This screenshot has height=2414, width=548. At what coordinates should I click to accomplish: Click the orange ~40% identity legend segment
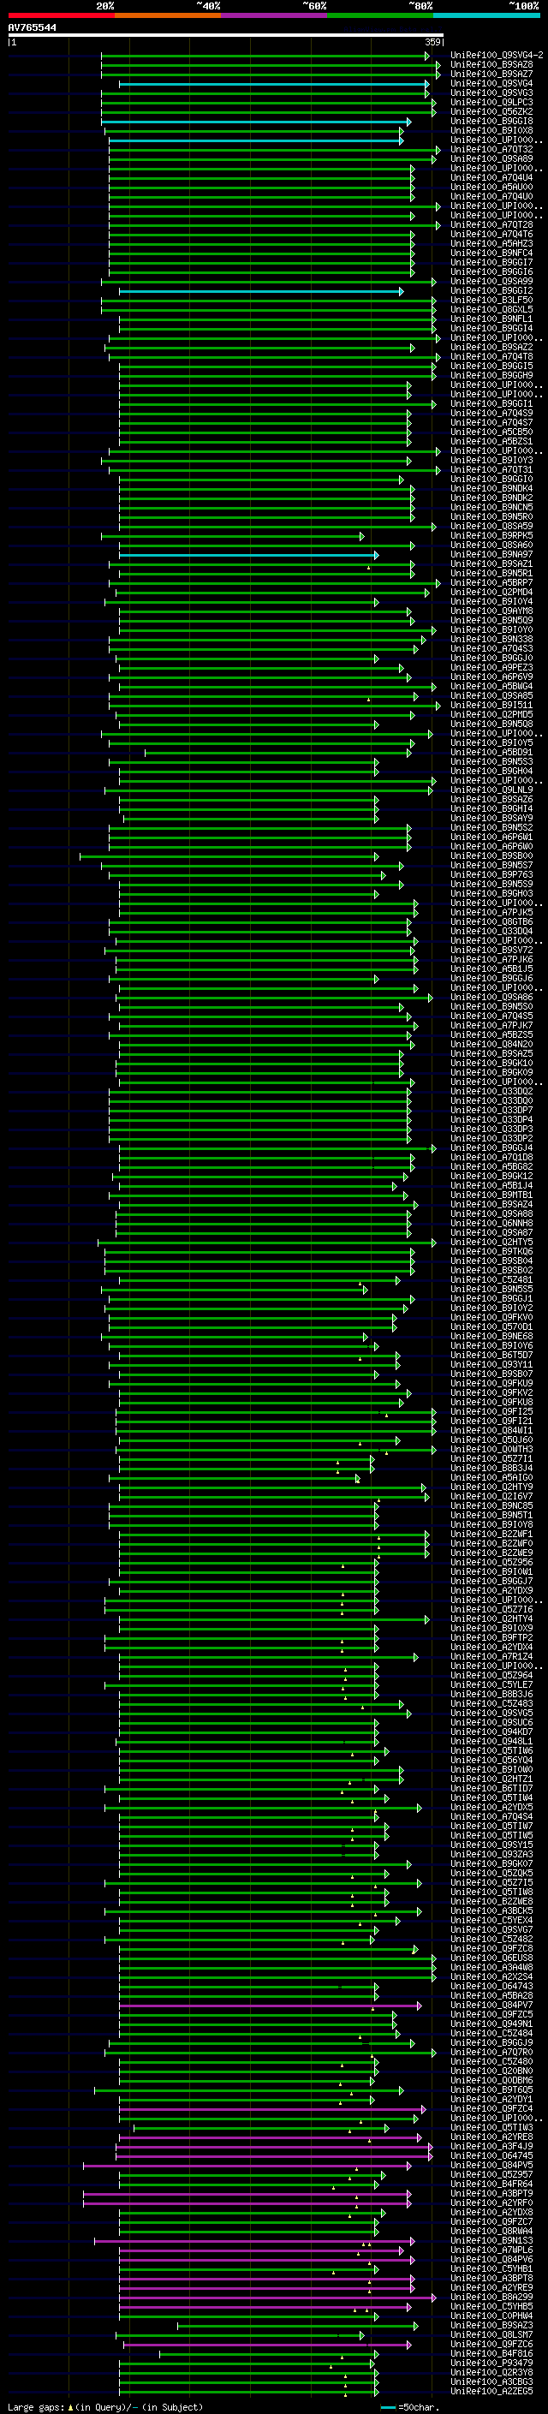point(168,15)
